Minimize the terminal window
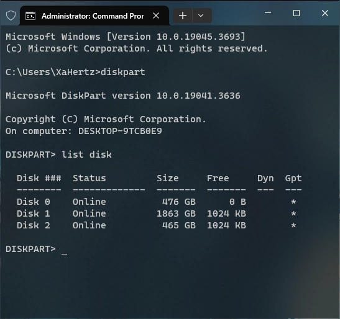 coord(268,13)
